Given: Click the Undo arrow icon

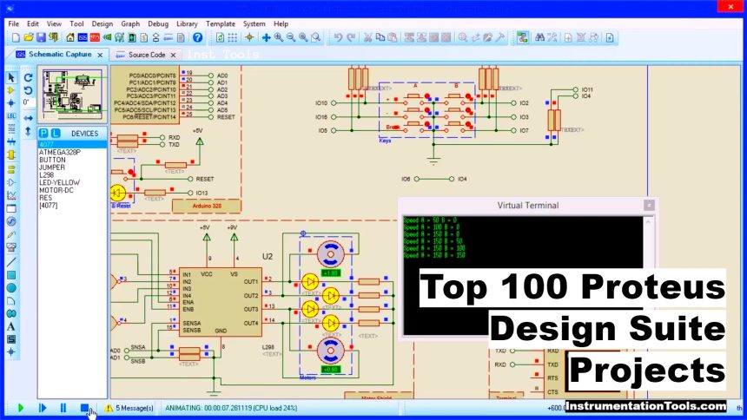Looking at the screenshot, I should pyautogui.click(x=338, y=37).
